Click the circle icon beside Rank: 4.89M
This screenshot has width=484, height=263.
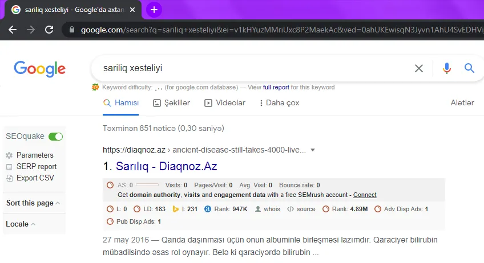tap(326, 209)
